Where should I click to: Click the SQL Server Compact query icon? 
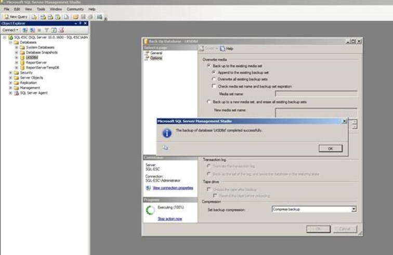[66, 17]
